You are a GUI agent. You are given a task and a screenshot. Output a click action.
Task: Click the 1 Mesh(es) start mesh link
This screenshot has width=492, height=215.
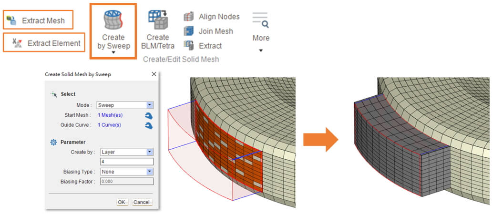tap(110, 115)
